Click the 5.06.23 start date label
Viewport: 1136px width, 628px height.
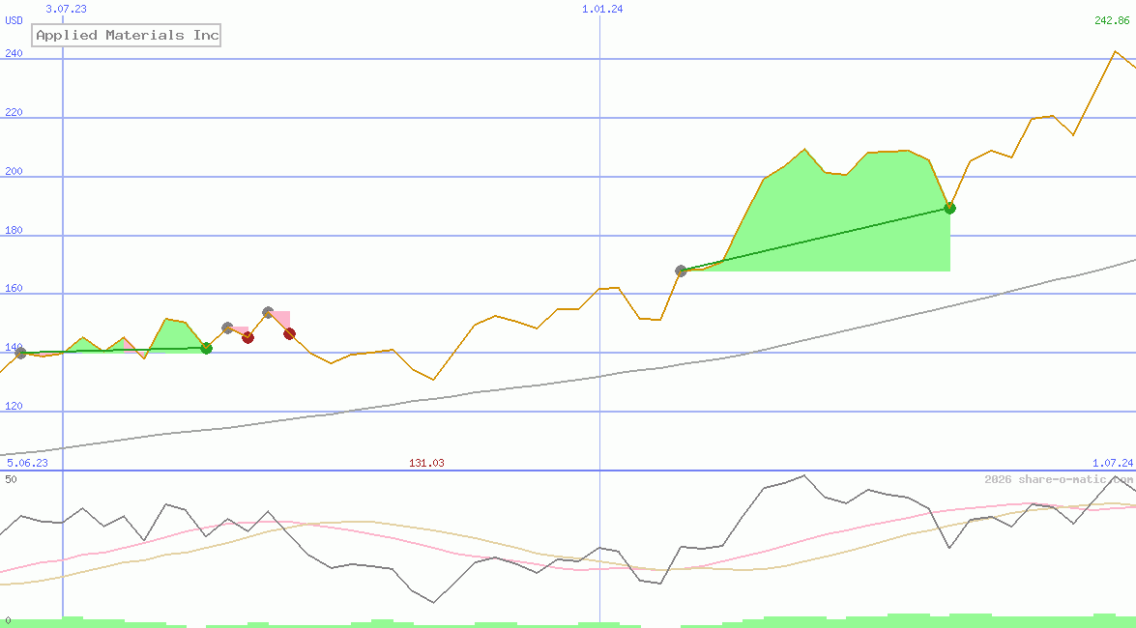tap(27, 463)
